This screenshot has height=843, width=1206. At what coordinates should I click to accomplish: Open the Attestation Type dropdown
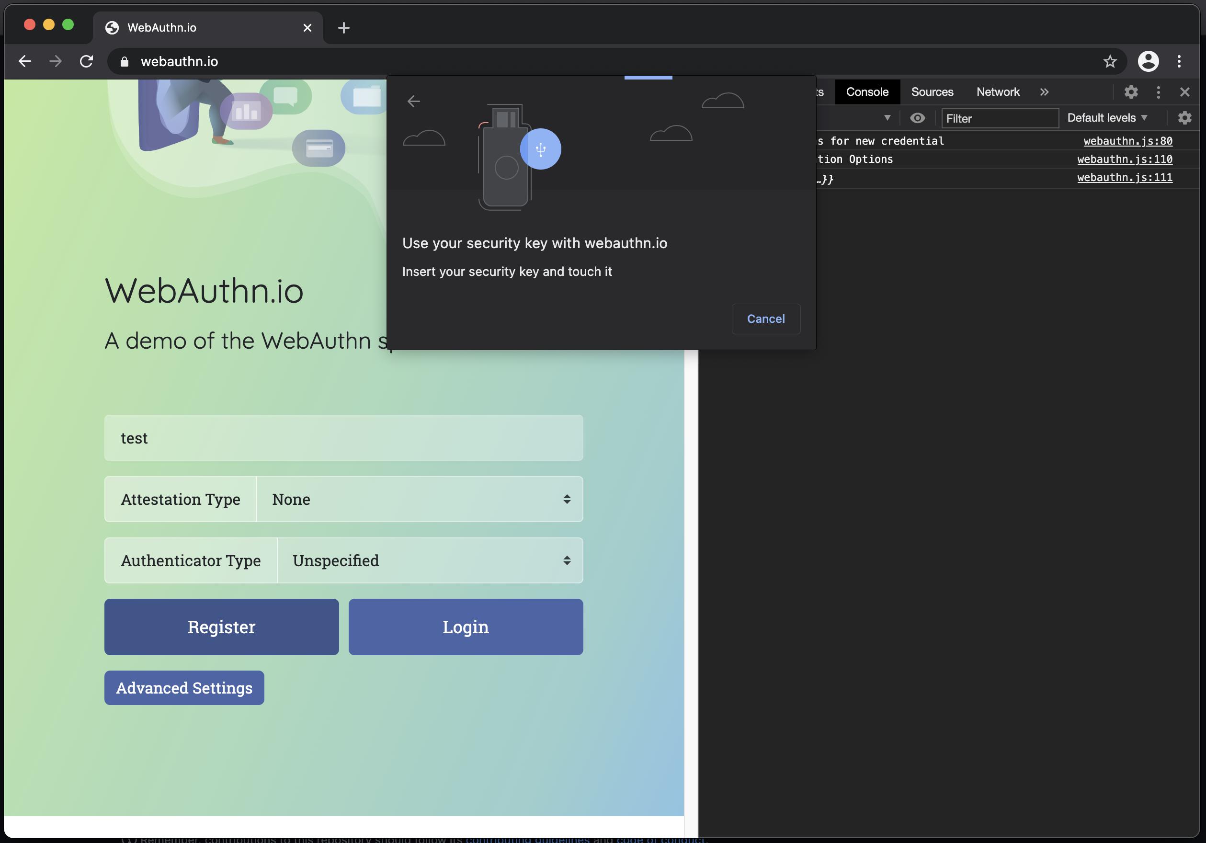pyautogui.click(x=419, y=500)
